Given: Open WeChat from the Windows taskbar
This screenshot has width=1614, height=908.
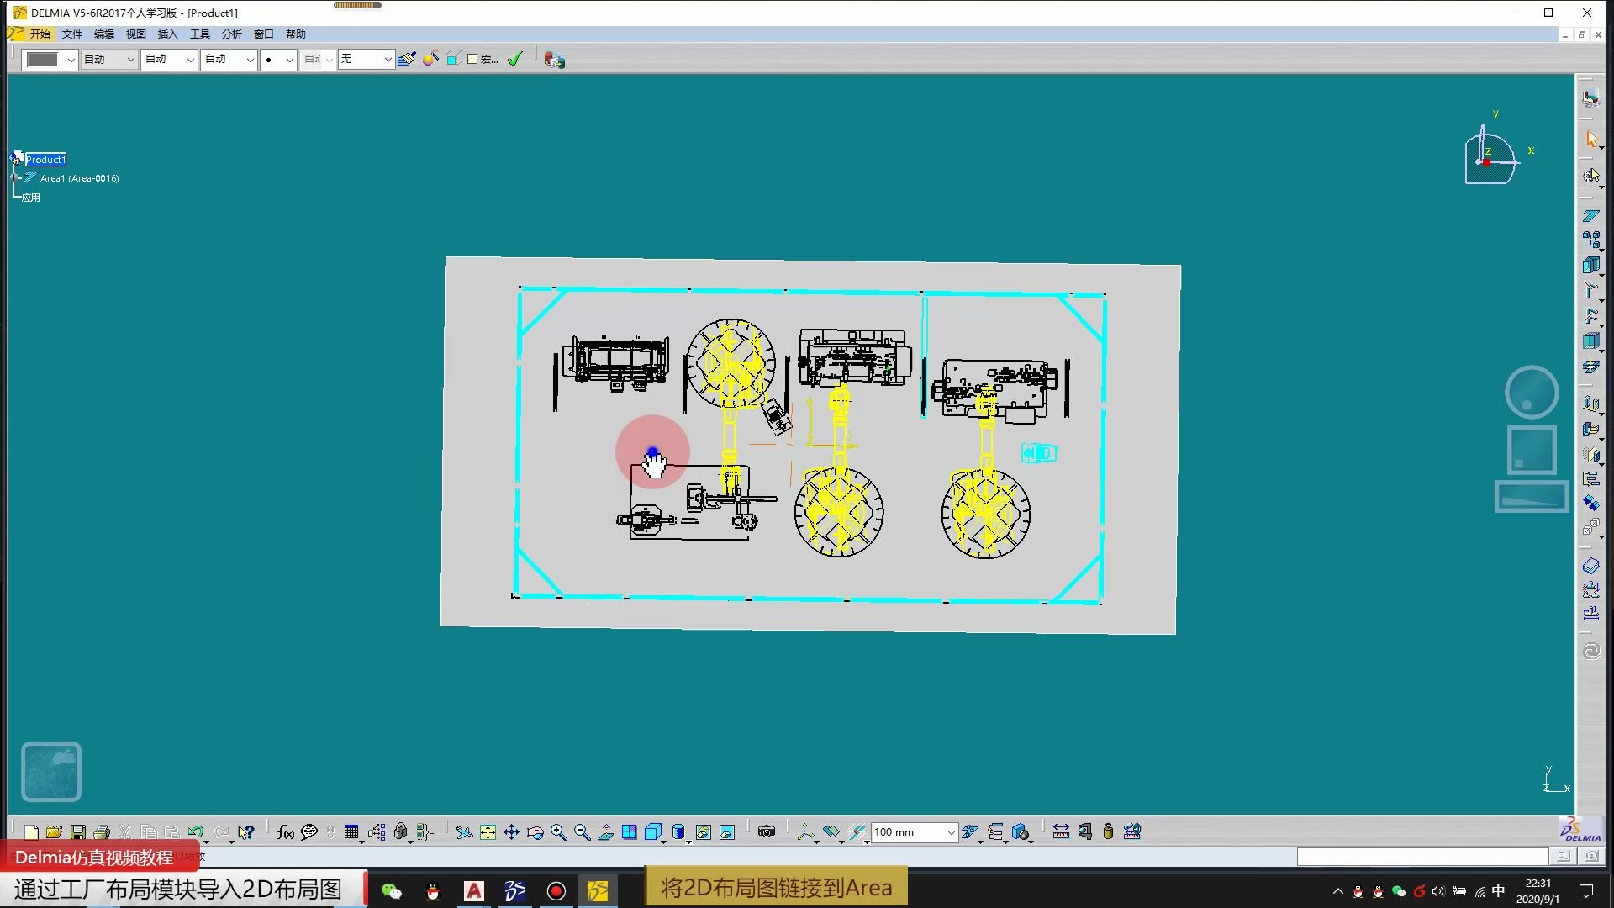Looking at the screenshot, I should click(x=391, y=891).
